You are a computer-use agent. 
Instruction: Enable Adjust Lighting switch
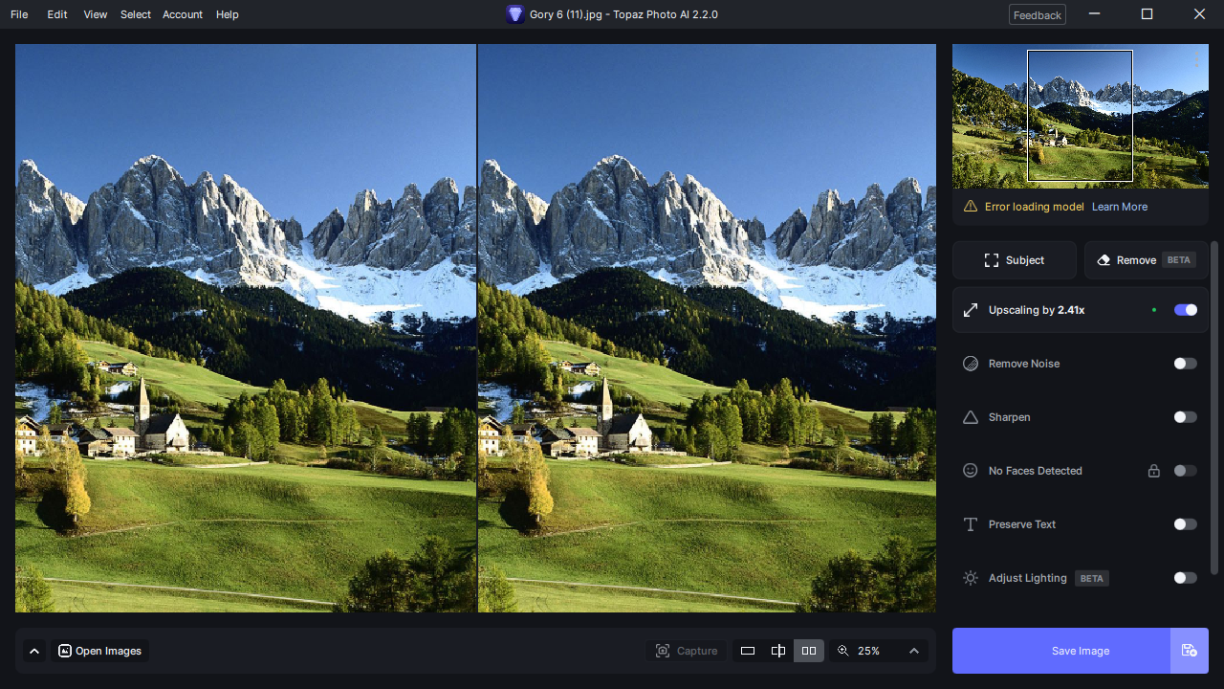tap(1186, 578)
